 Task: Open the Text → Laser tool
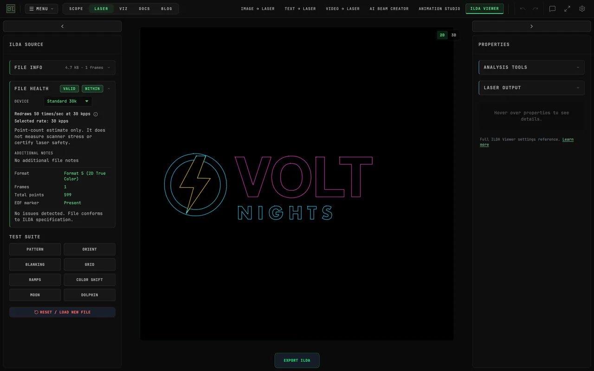pos(300,9)
